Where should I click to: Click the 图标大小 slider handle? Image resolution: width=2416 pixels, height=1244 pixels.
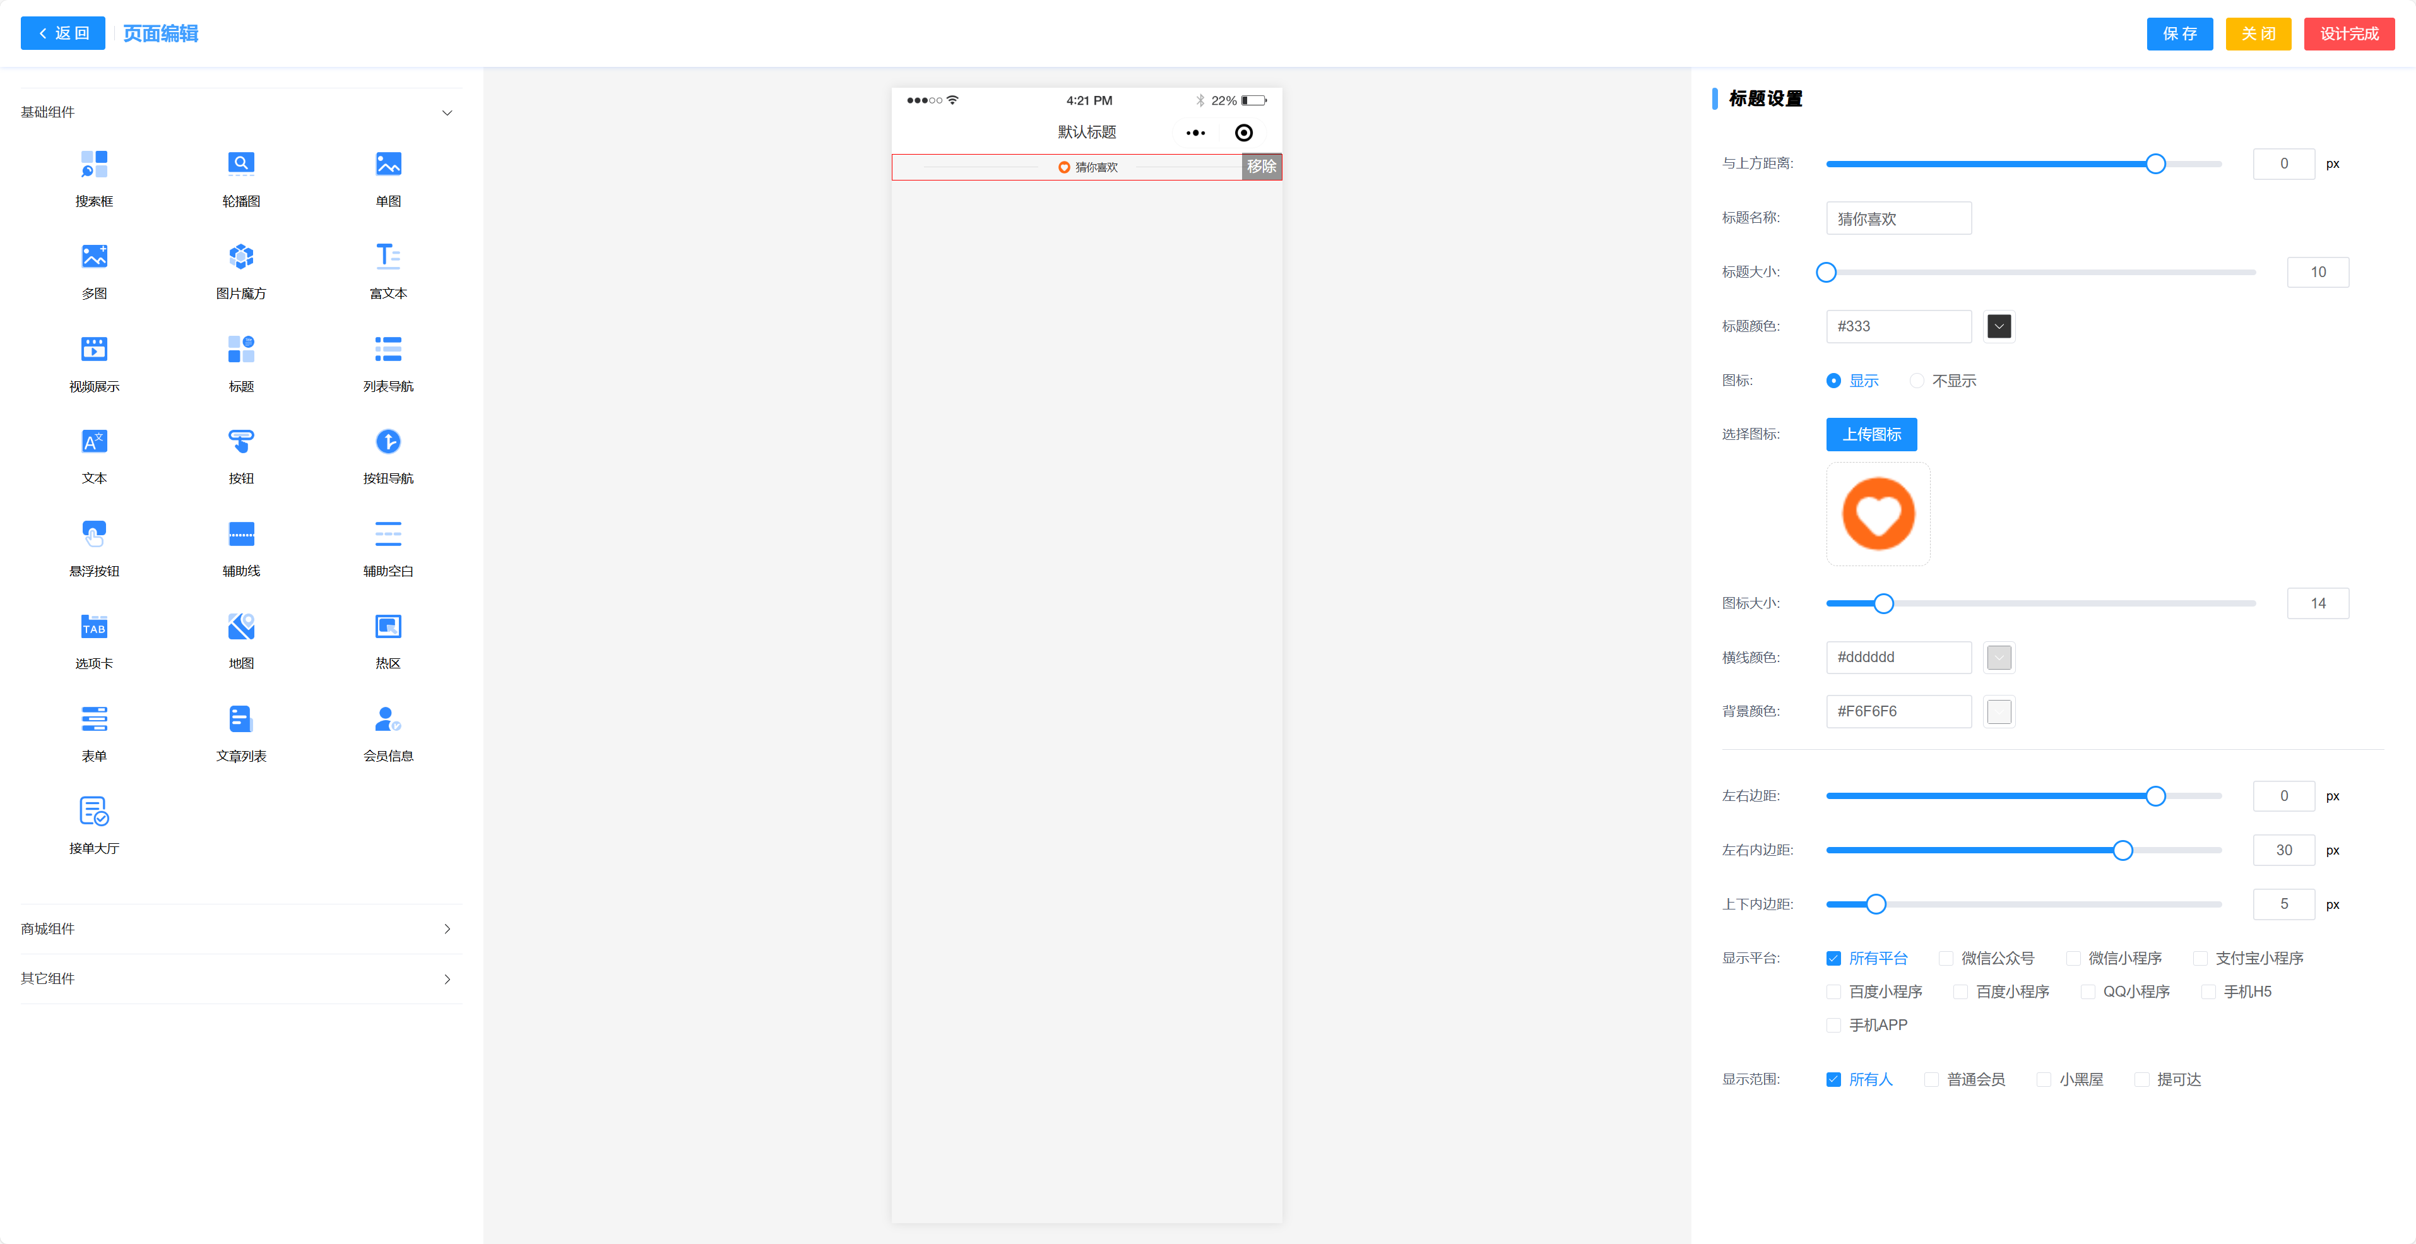[x=1883, y=603]
